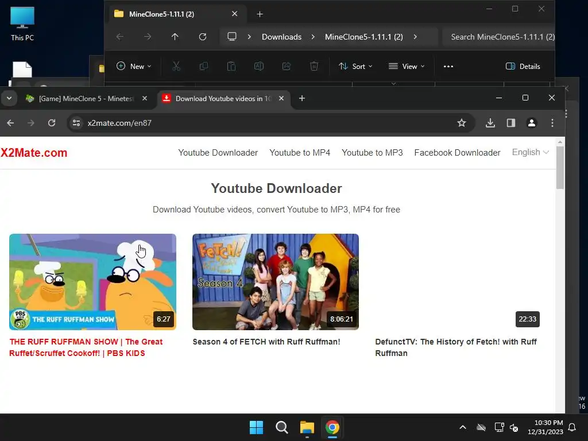Click Downloads in Explorer breadcrumb path
This screenshot has height=441, width=588.
[281, 37]
